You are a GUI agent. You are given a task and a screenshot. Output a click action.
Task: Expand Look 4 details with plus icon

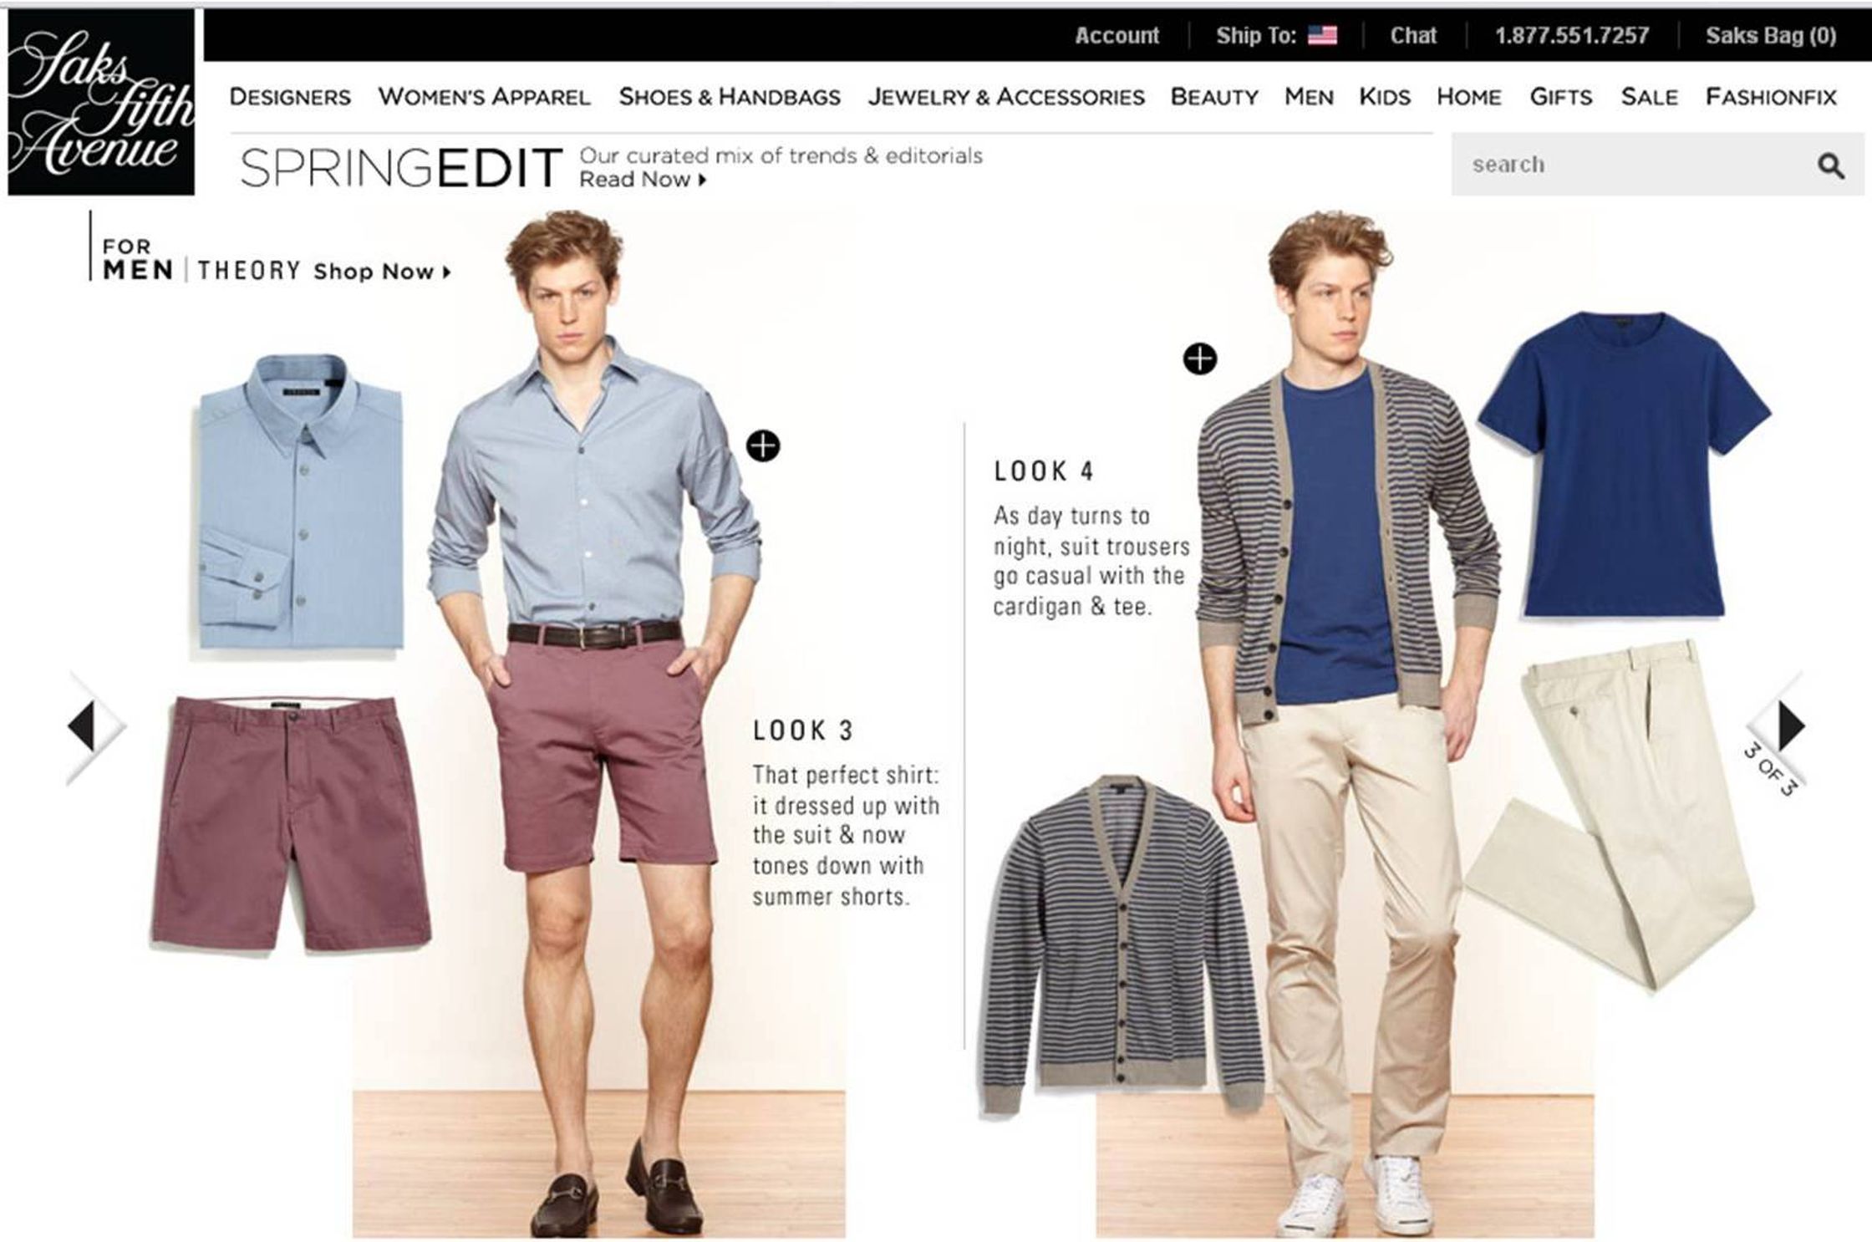tap(1200, 359)
